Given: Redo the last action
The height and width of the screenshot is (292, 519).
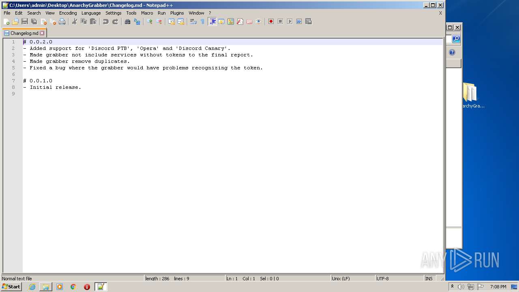Looking at the screenshot, I should [x=115, y=21].
